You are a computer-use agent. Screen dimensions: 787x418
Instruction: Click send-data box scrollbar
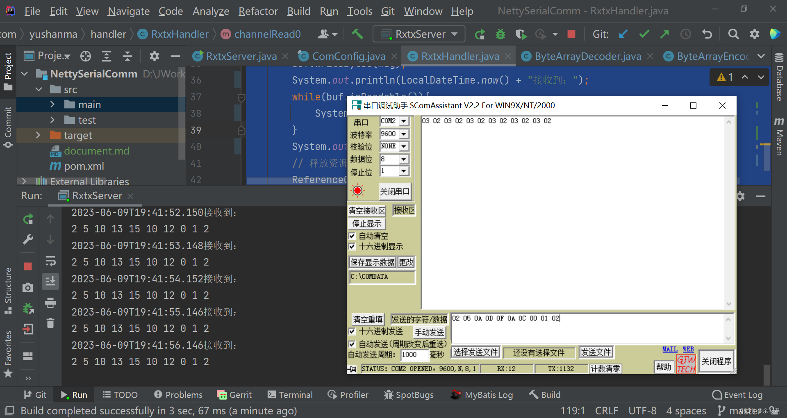728,328
